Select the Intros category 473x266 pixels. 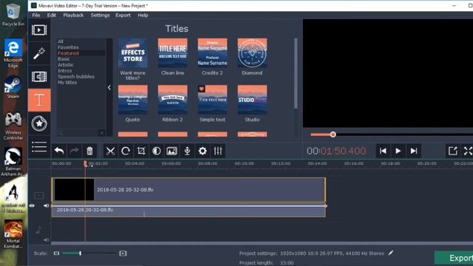[x=65, y=71]
